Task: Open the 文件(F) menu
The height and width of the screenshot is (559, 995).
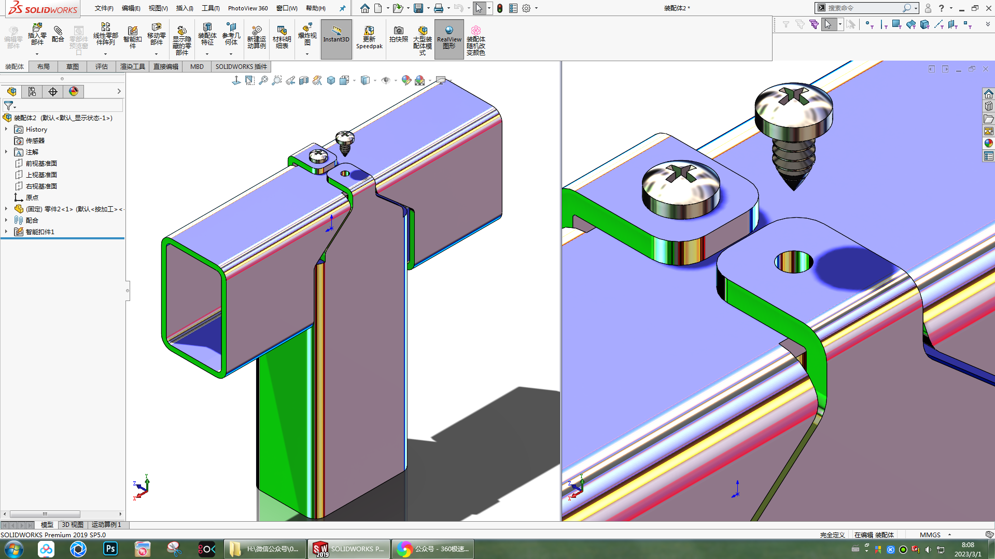Action: click(x=104, y=8)
